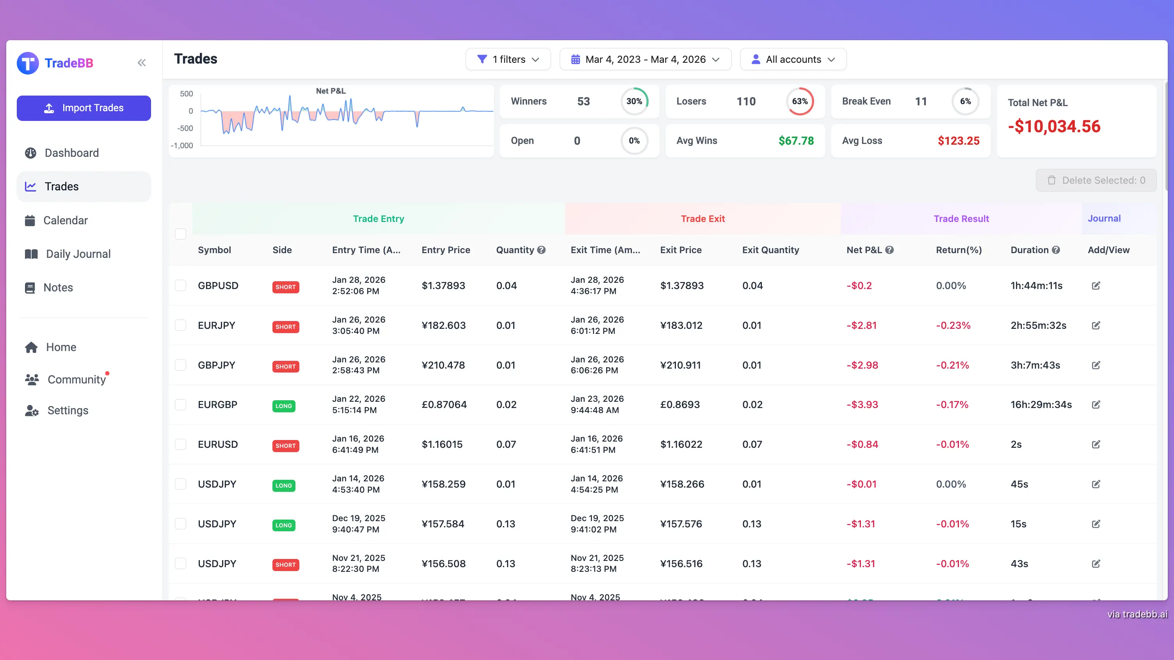
Task: Collapse the sidebar with the chevron icon
Action: (x=141, y=62)
